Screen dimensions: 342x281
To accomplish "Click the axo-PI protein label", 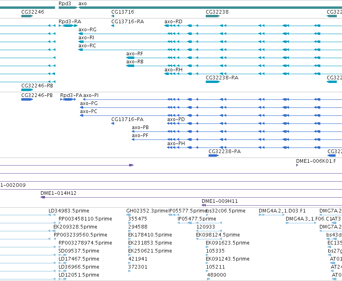I will point(91,95).
